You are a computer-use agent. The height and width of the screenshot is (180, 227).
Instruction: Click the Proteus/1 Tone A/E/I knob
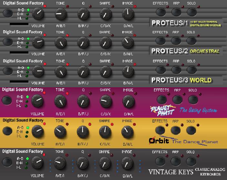(60, 14)
